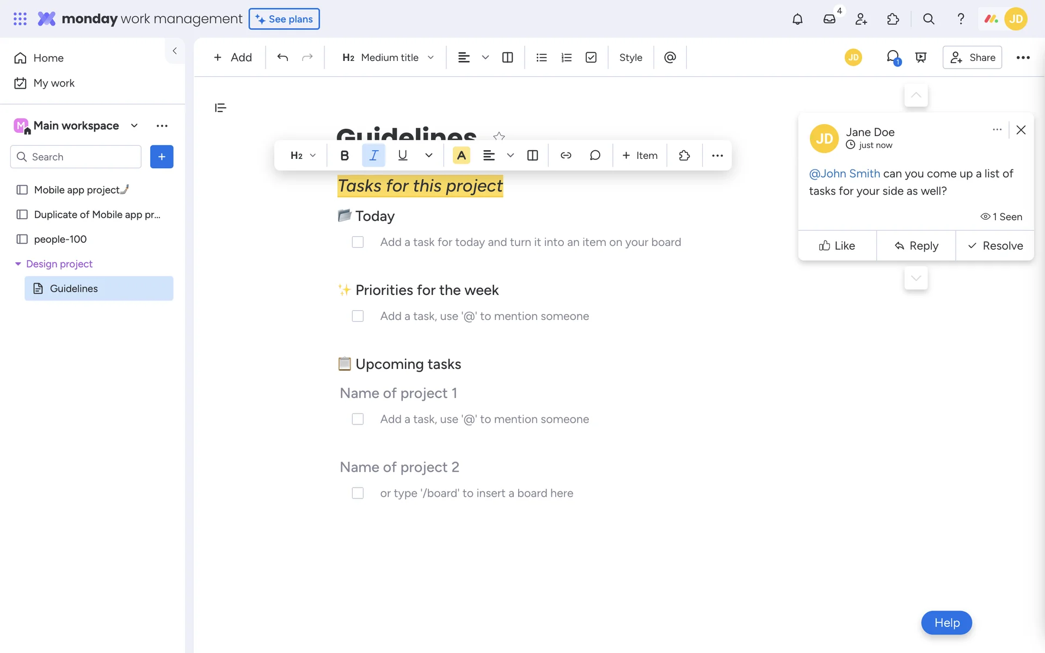The width and height of the screenshot is (1045, 653).
Task: Open the Style menu
Action: [630, 58]
